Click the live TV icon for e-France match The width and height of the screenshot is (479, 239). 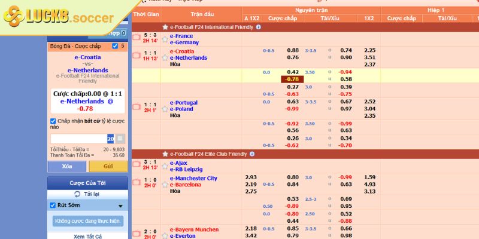click(x=136, y=38)
